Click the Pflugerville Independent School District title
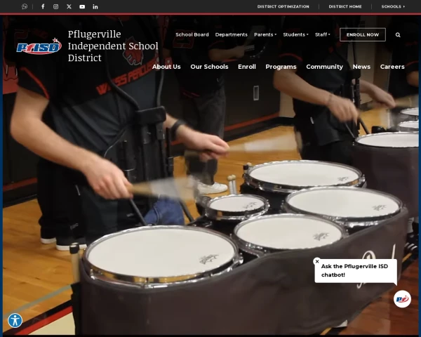This screenshot has width=421, height=337. (x=113, y=46)
